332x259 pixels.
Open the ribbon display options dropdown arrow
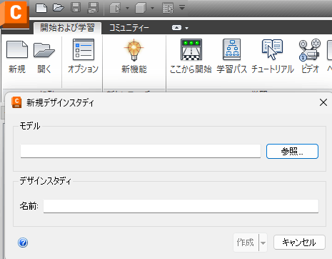coord(187,28)
